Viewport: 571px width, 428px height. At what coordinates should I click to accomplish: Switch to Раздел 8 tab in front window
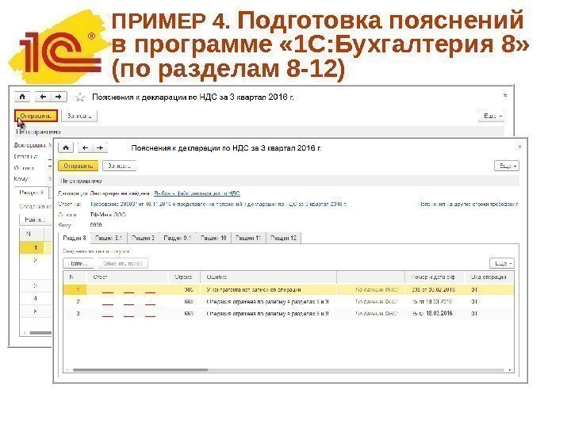click(x=75, y=238)
